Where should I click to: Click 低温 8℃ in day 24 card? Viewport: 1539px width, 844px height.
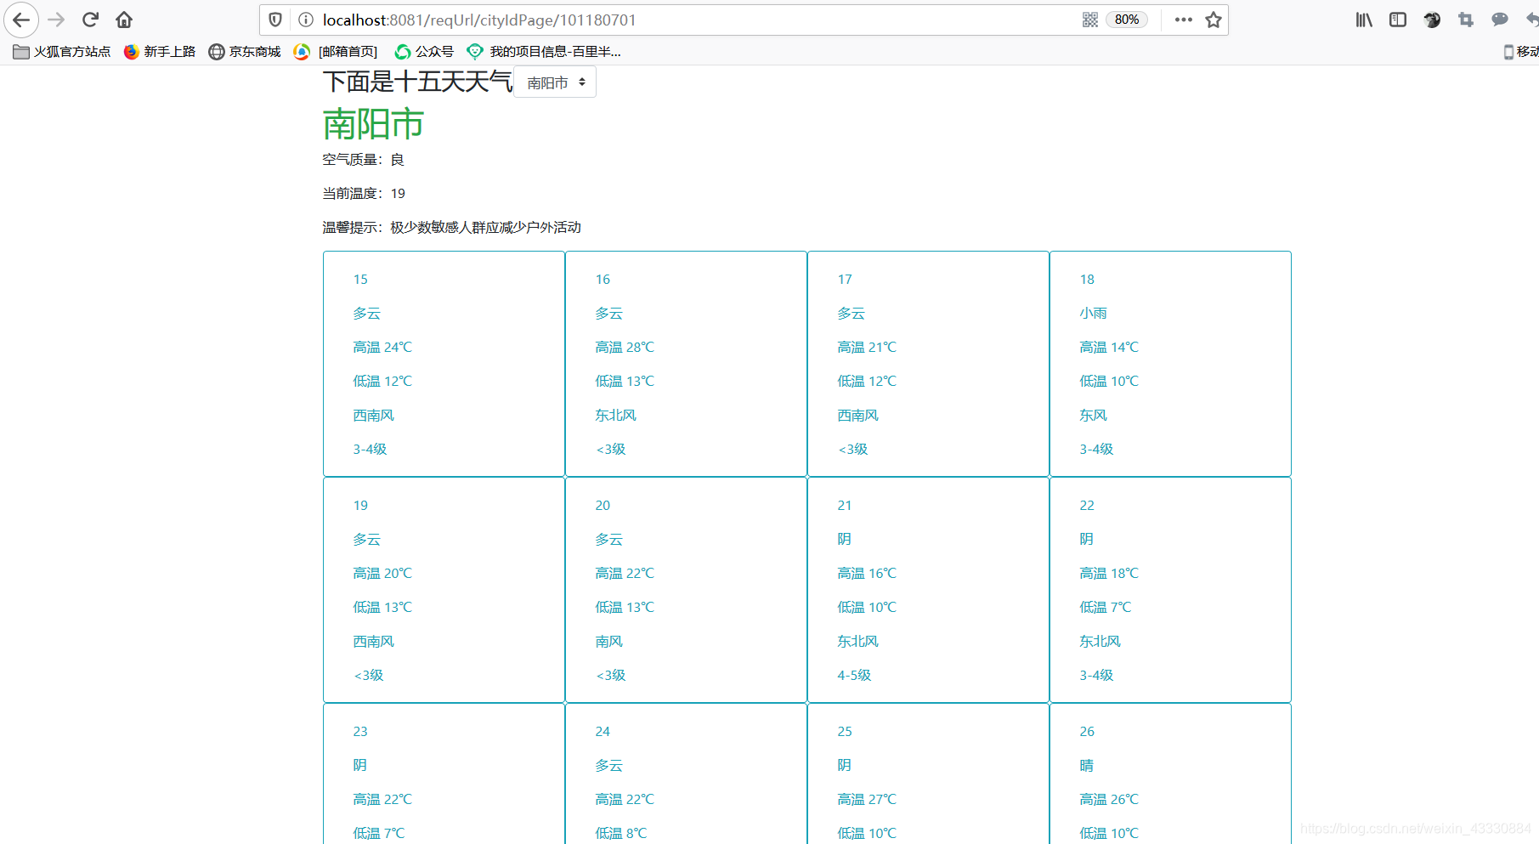[x=621, y=833]
